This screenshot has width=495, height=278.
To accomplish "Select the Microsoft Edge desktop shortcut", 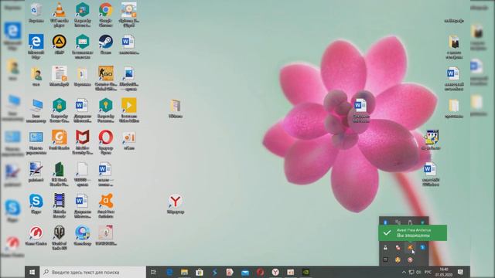I will point(36,46).
